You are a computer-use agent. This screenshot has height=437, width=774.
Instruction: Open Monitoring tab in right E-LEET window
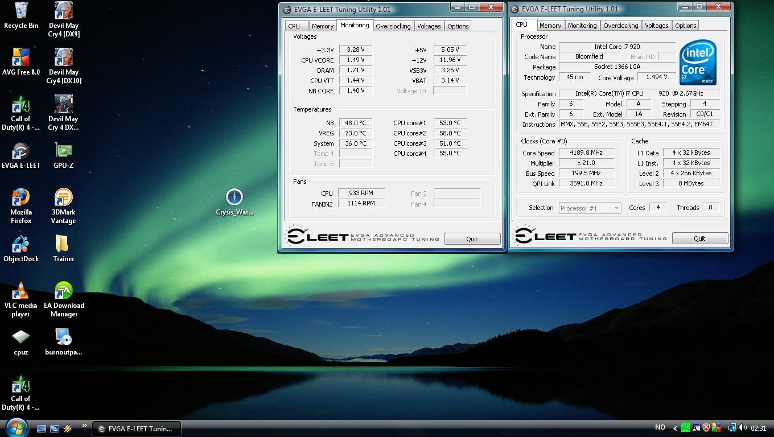click(x=582, y=26)
